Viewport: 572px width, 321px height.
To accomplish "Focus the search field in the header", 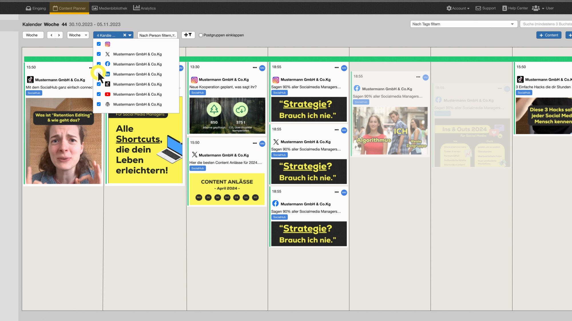I will (546, 24).
